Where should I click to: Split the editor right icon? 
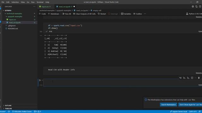200,7
